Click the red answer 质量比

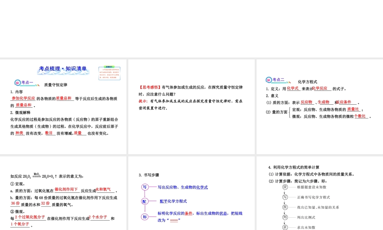point(353,109)
